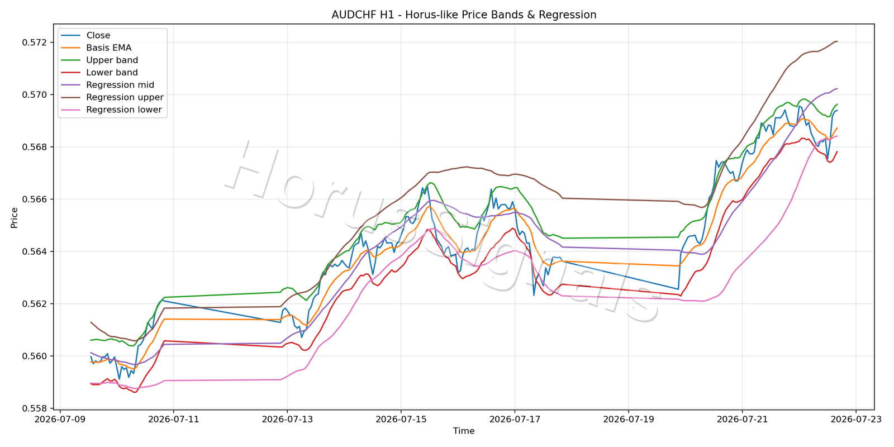The width and height of the screenshot is (894, 447).
Task: Click the x-axis date 2026-07-15
Action: (401, 419)
